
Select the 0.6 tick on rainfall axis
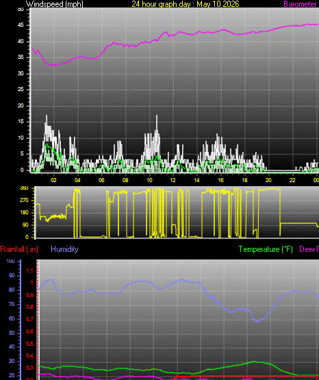point(30,331)
